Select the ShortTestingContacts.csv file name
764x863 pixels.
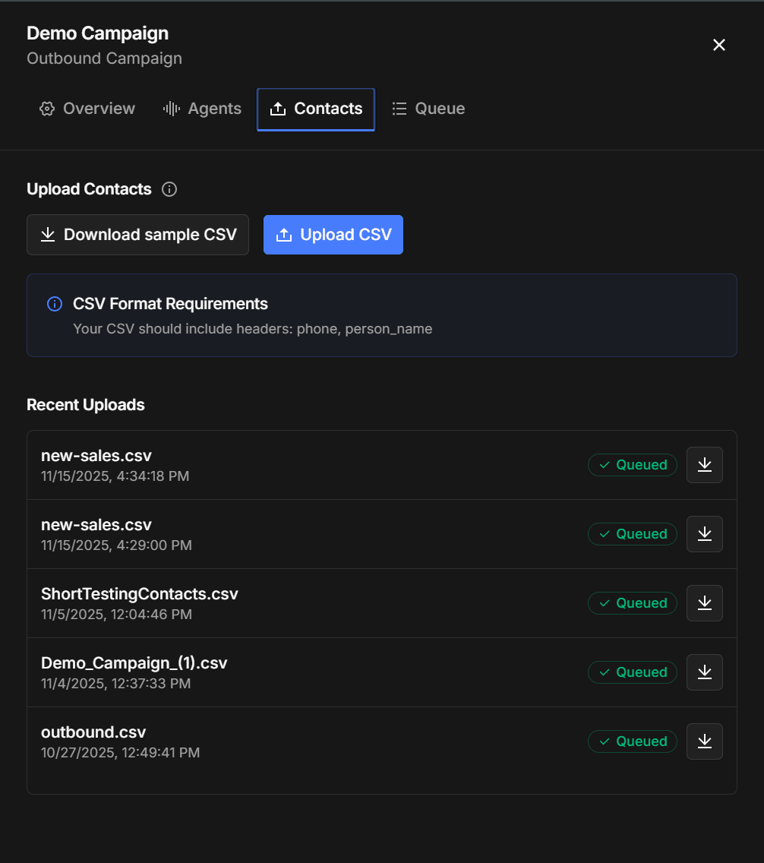point(140,594)
